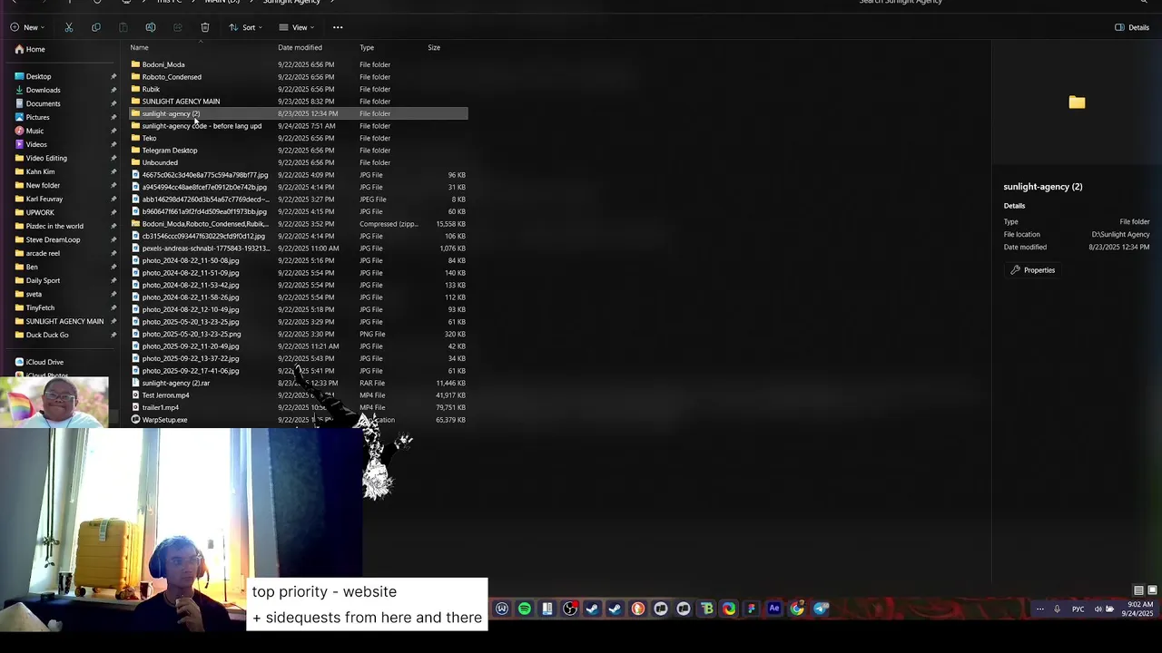Toggle the Details pane button
Viewport: 1162px width, 653px height.
[x=1132, y=27]
